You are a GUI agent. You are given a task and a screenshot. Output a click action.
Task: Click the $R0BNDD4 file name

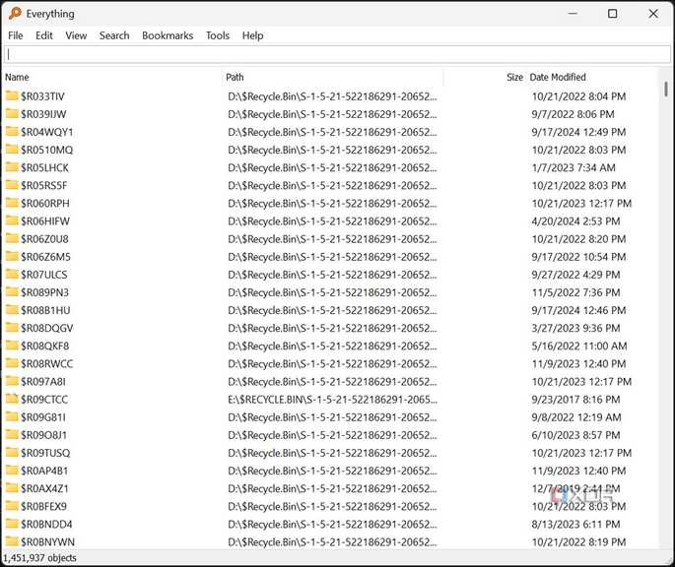tap(46, 525)
